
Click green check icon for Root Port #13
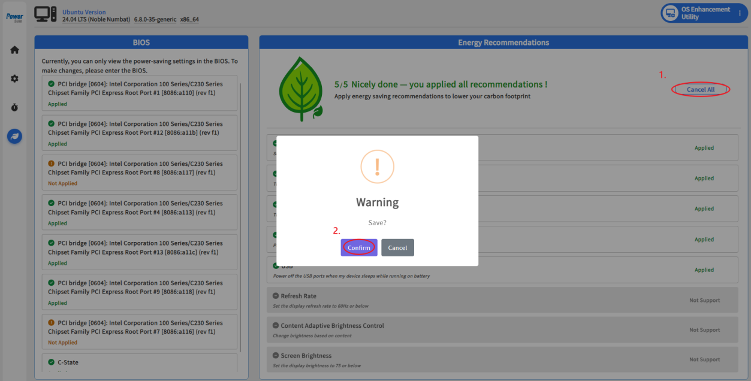(52, 243)
